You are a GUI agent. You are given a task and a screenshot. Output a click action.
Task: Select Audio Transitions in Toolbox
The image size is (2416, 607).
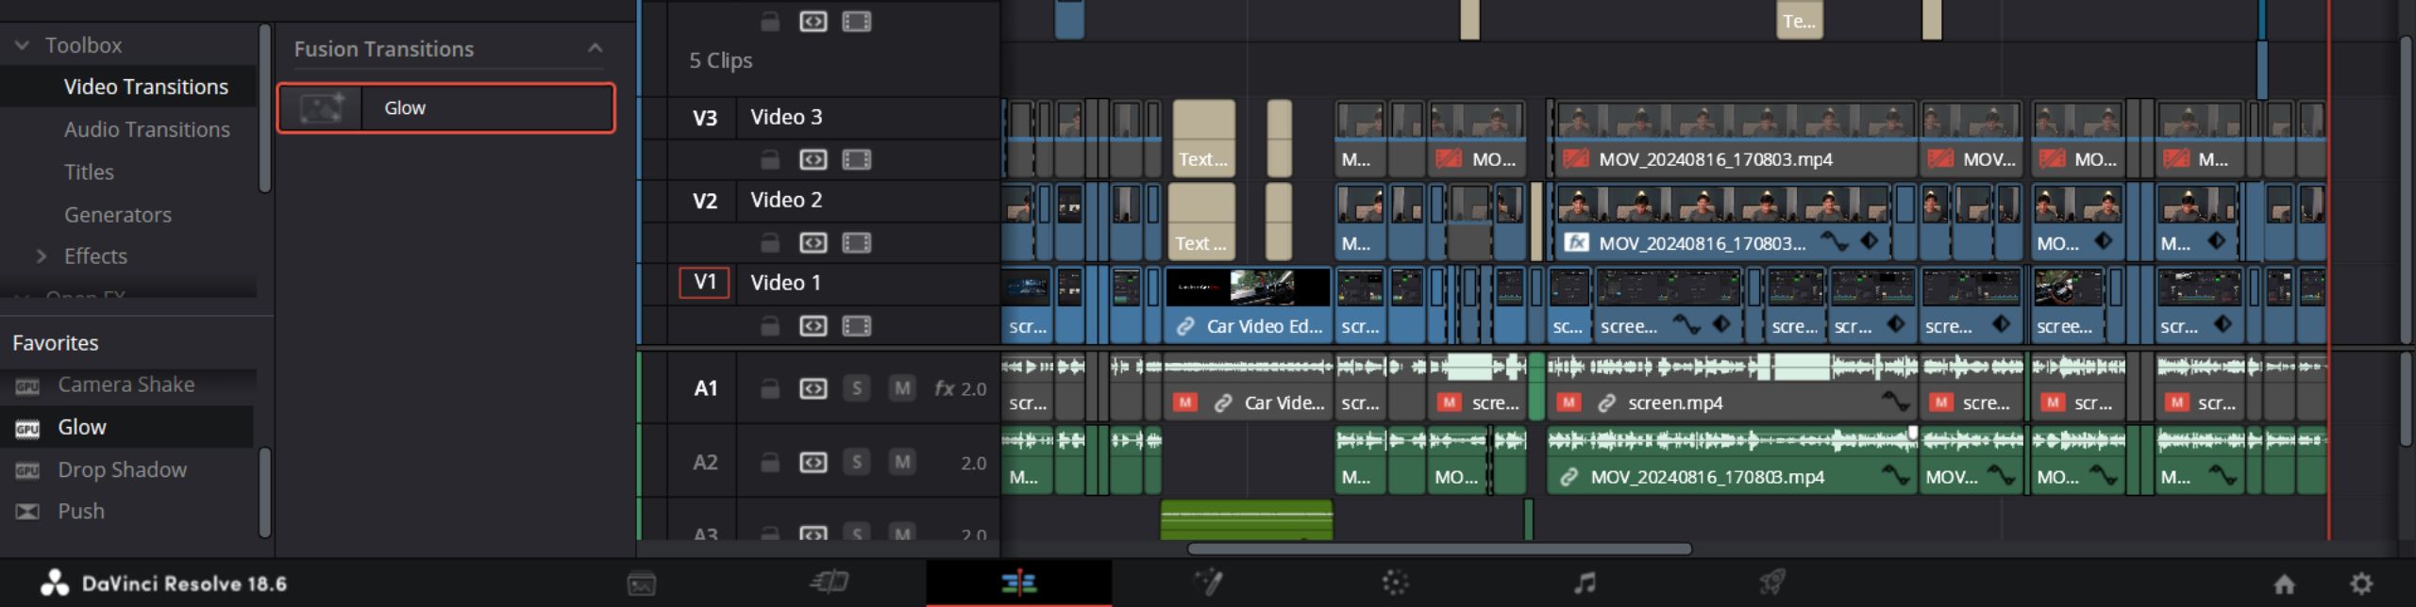point(146,130)
